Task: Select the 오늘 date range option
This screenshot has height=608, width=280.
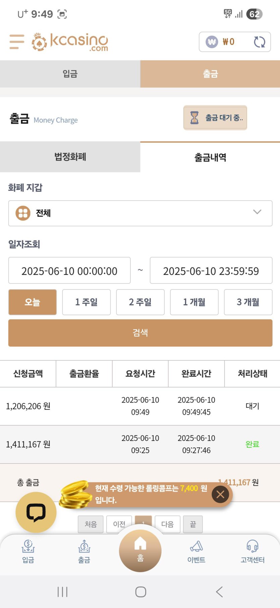Action: point(33,302)
